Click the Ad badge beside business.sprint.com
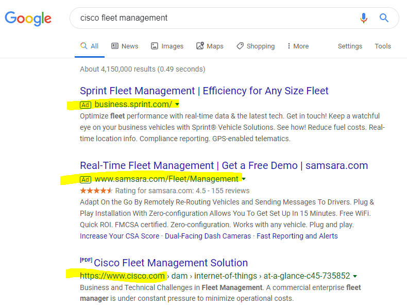Screen dimensions: 407x306 [86, 105]
